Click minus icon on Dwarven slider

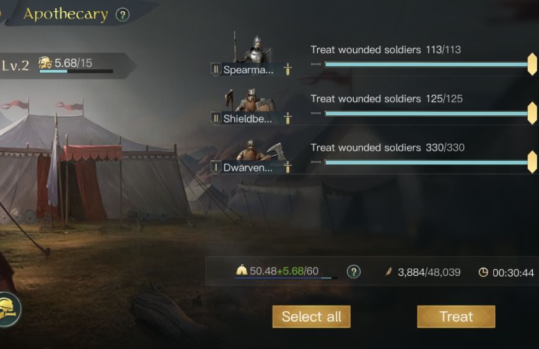pos(316,162)
